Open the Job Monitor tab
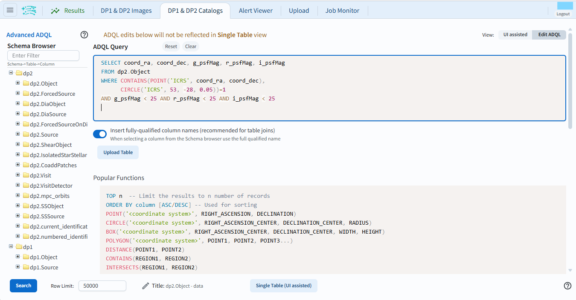The image size is (576, 300). pyautogui.click(x=342, y=11)
